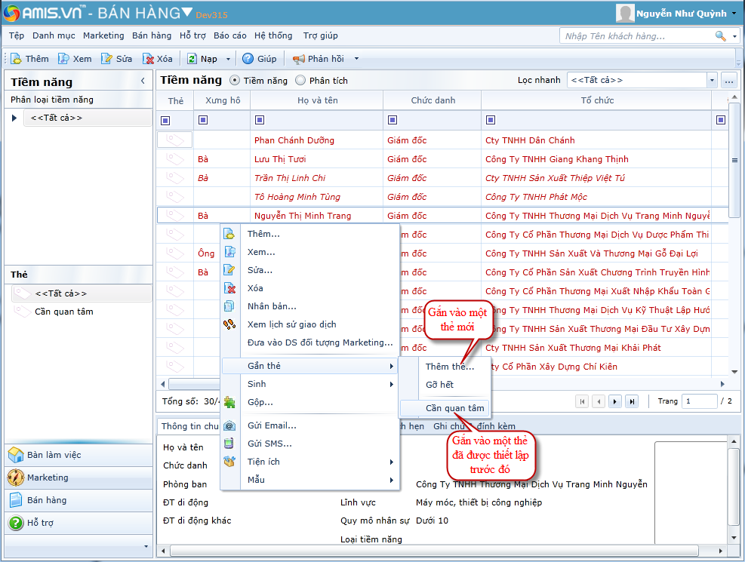745x562 pixels.
Task: Click search magnifier in customer search box
Action: click(x=720, y=35)
